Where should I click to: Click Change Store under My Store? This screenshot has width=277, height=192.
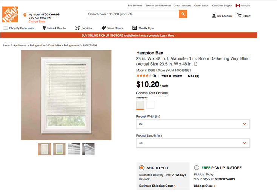[37, 22]
